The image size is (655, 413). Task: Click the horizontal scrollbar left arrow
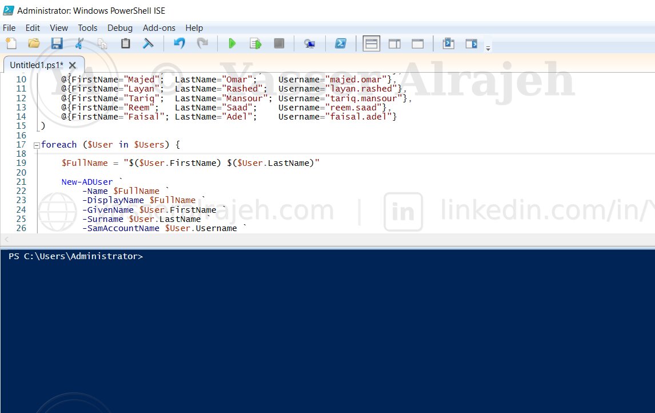pyautogui.click(x=6, y=240)
